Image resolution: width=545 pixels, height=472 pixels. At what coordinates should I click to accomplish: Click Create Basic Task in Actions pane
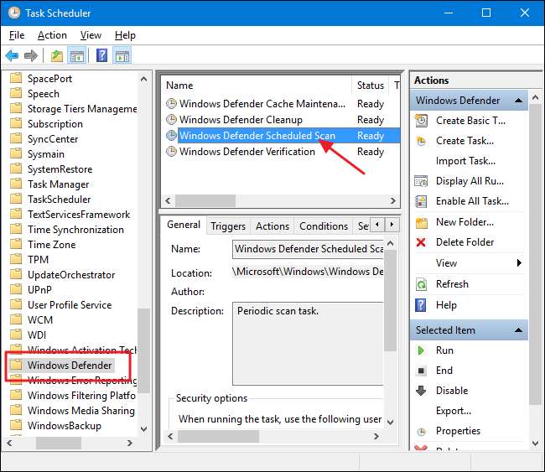[x=470, y=121]
